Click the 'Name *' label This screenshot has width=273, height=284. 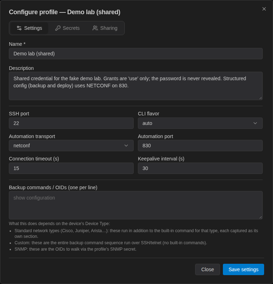coord(17,44)
